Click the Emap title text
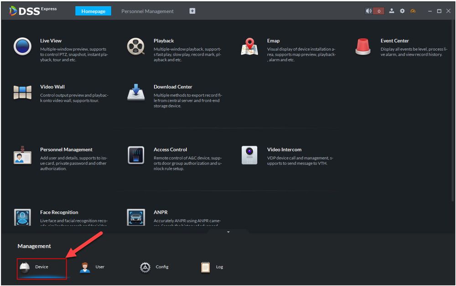The height and width of the screenshot is (286, 456). tap(273, 41)
